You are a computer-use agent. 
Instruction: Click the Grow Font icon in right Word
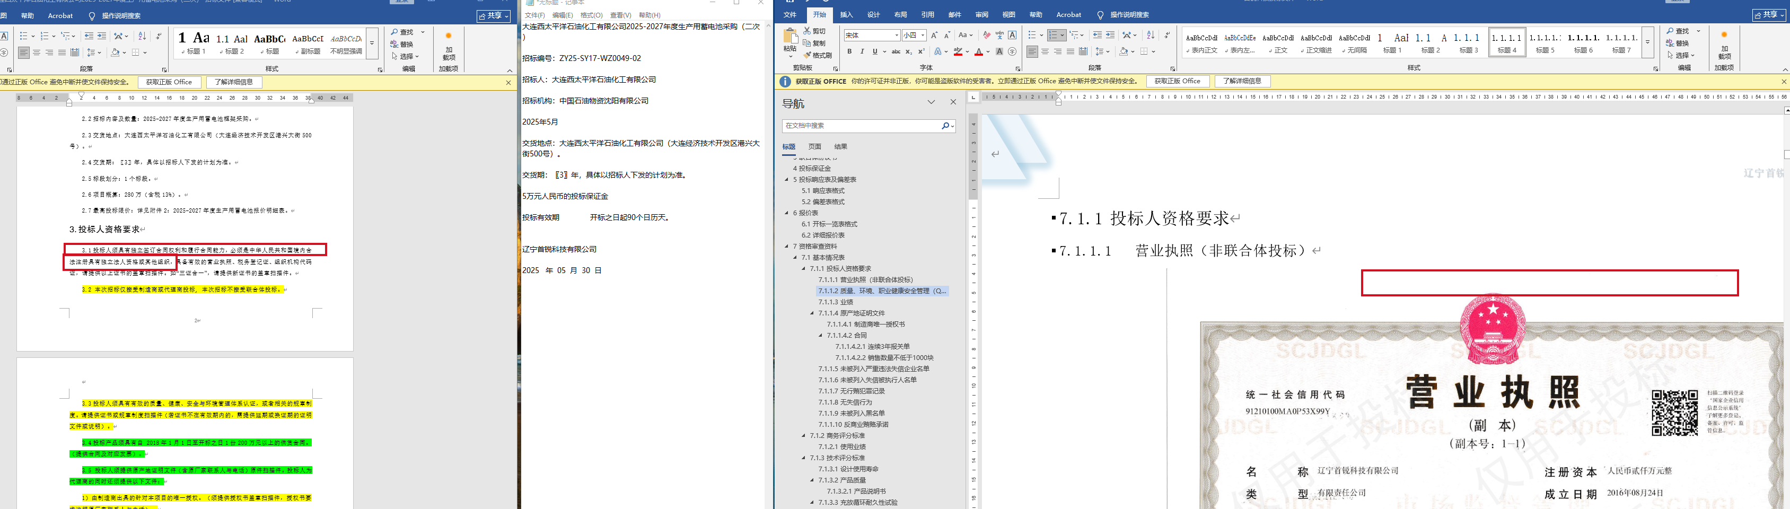point(935,36)
